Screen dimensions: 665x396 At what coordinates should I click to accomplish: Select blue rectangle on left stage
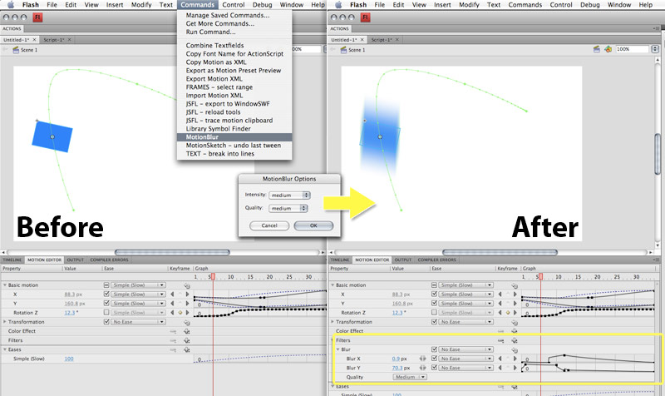point(52,136)
